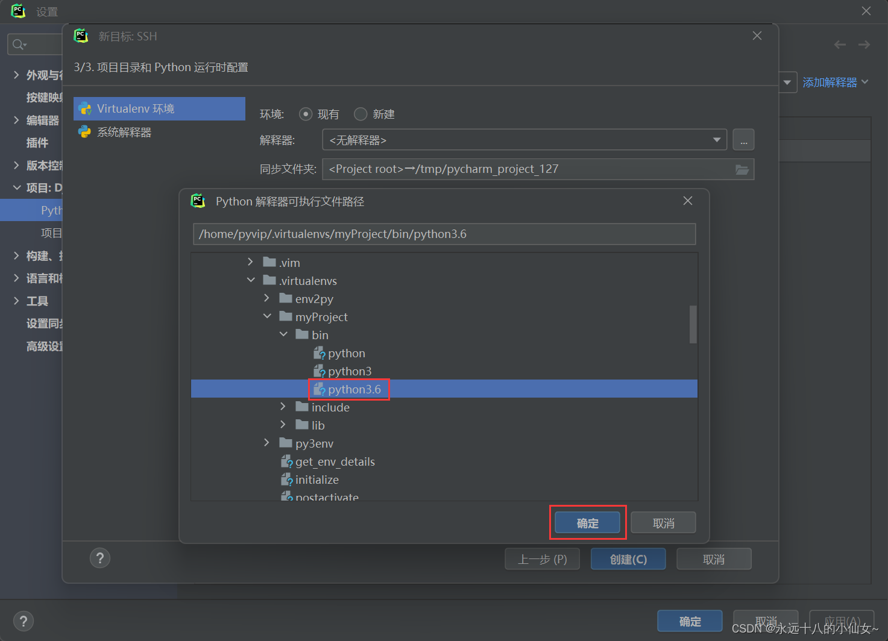Screen dimensions: 888x641
Task: Select the new environment radio button
Action: click(361, 114)
